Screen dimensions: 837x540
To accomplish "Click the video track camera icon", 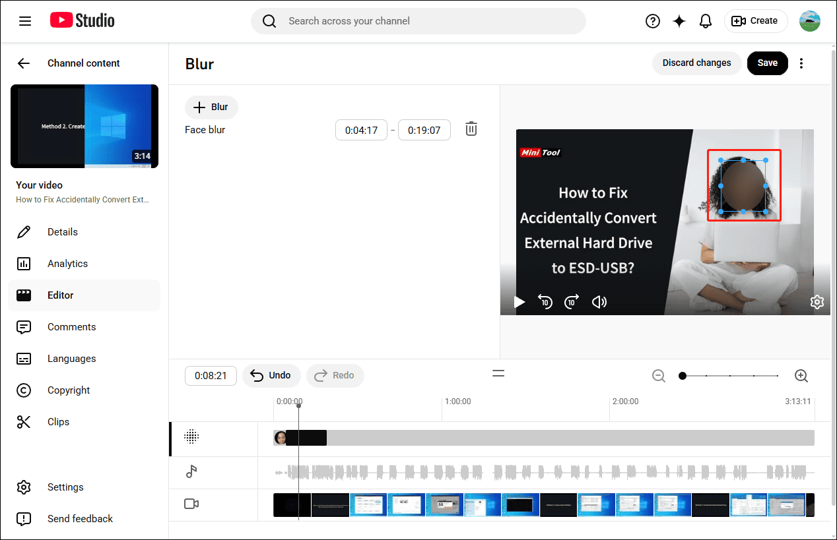I will [x=191, y=503].
